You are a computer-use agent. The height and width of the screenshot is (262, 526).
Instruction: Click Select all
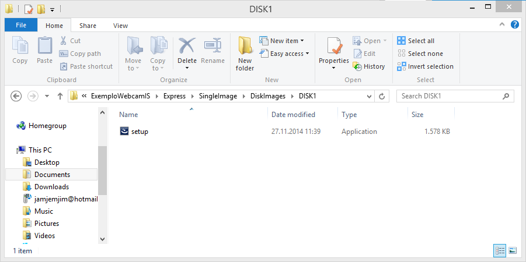coord(416,41)
